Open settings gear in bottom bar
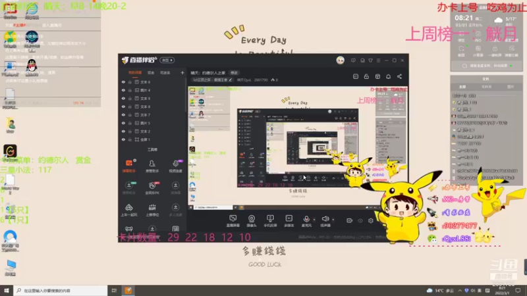The image size is (527, 296). pos(370,220)
